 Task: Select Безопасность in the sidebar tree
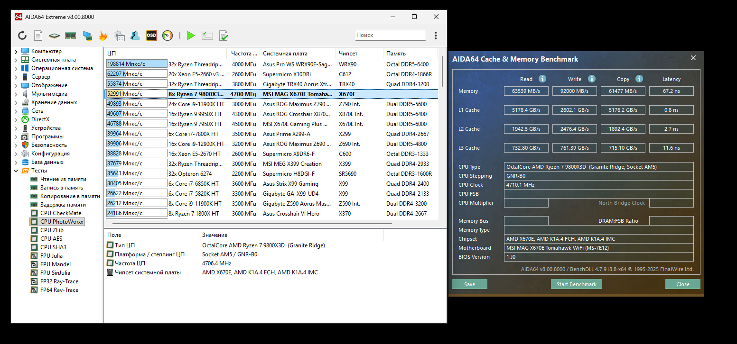coord(49,145)
